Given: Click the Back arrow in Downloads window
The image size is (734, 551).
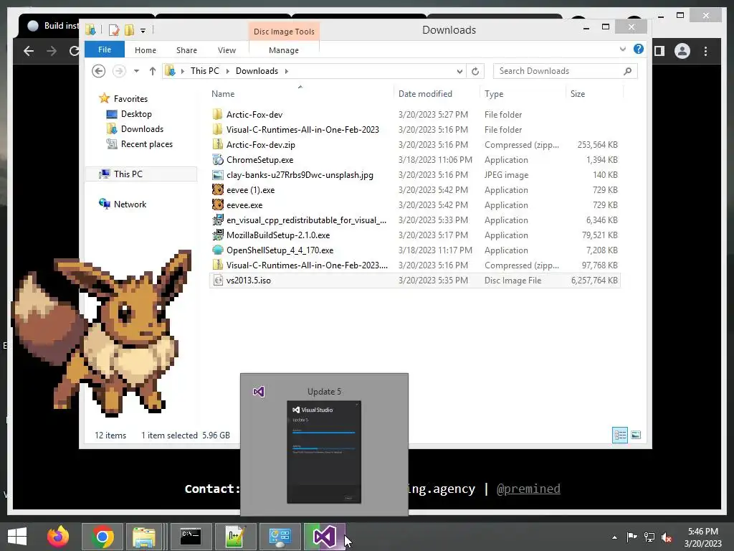Looking at the screenshot, I should [x=98, y=71].
